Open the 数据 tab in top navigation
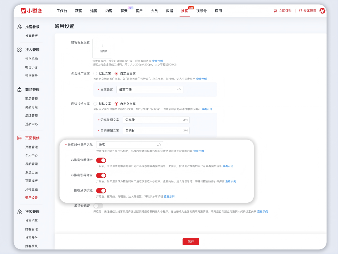This screenshot has width=338, height=254. point(169,10)
